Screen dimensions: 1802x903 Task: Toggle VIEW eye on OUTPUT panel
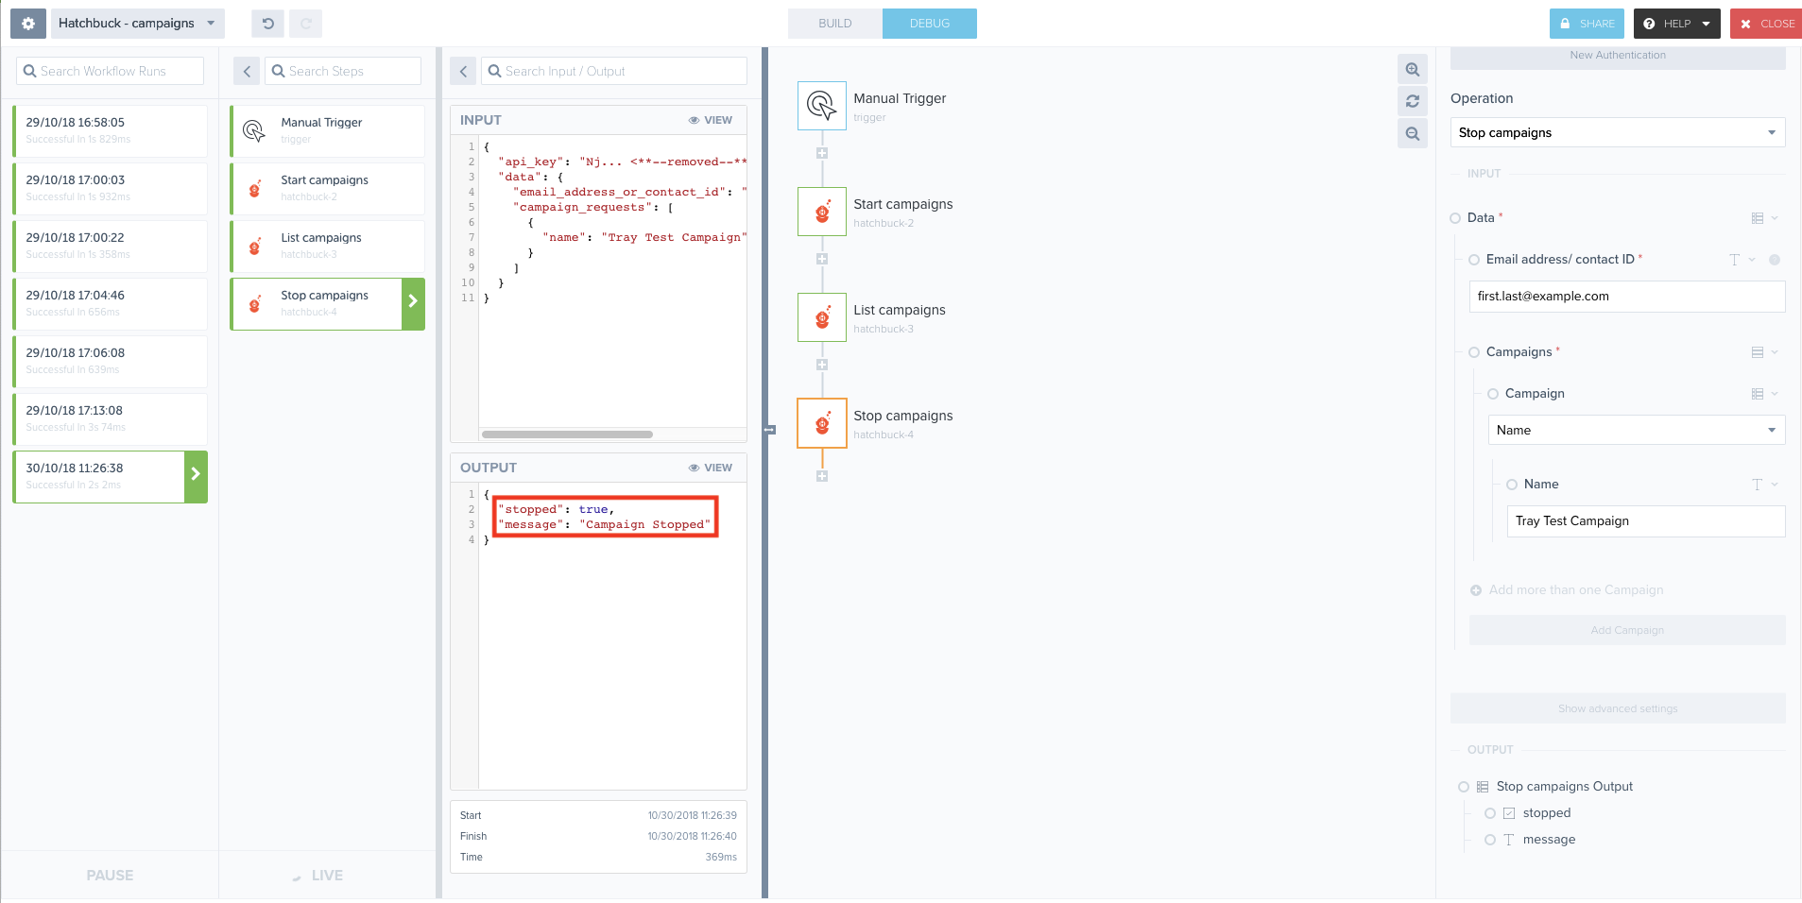[x=711, y=468]
